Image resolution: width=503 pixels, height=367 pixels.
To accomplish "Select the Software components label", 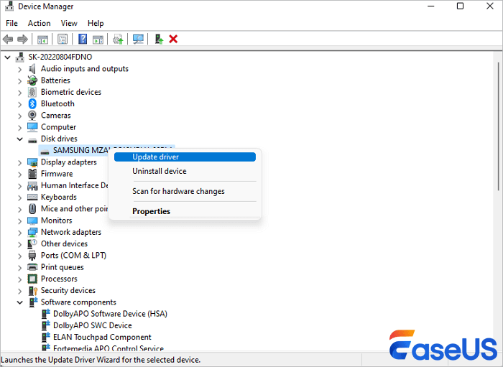I will pos(78,302).
